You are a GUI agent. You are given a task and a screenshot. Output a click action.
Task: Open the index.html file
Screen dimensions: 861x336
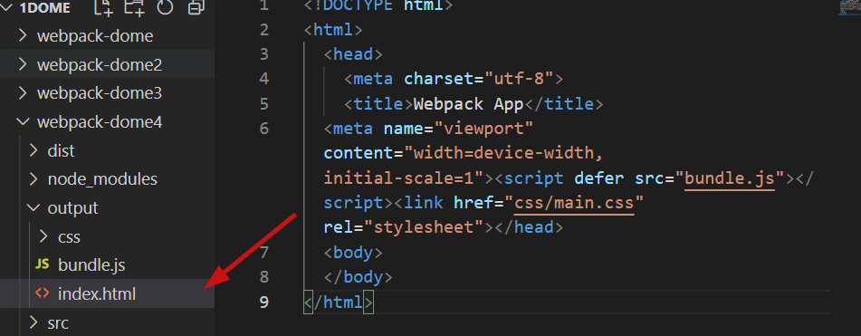tap(97, 293)
